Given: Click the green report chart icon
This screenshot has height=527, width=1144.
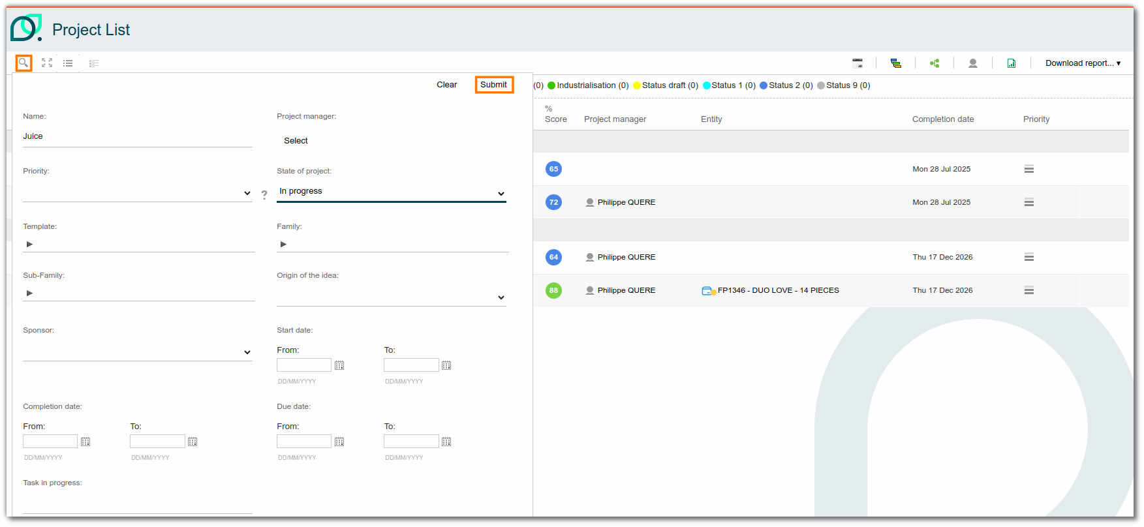Looking at the screenshot, I should pyautogui.click(x=1011, y=63).
